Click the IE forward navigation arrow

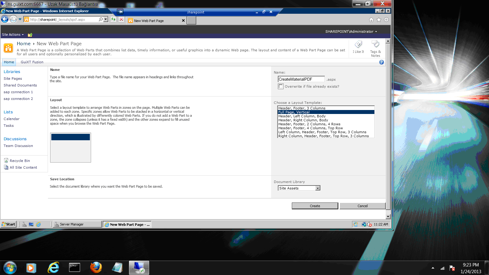(13, 19)
